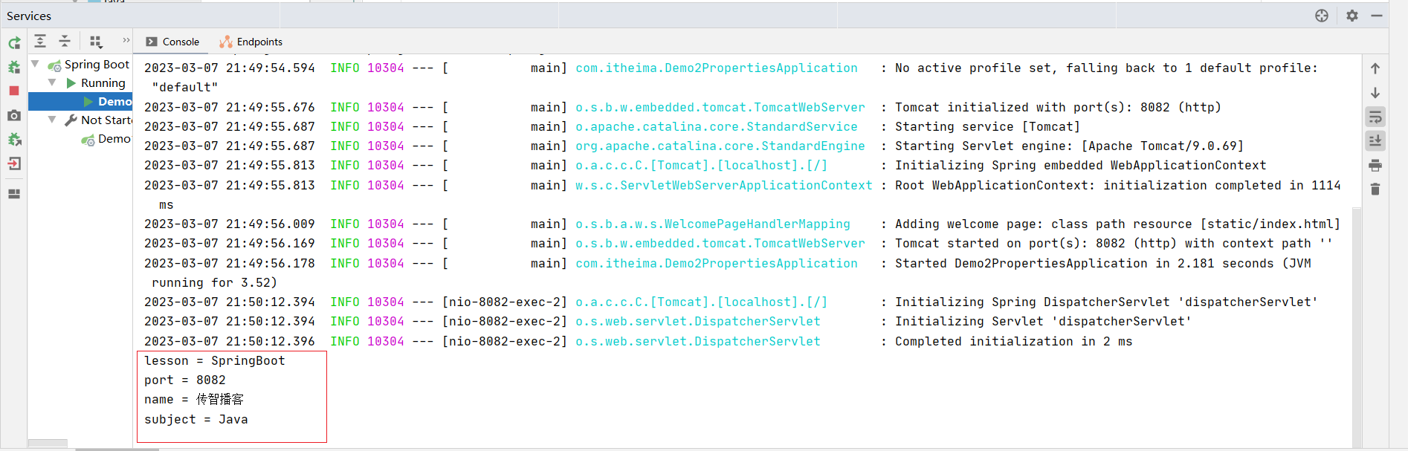Screen dimensions: 1408x451
Task: Click the Rerun application icon
Action: (14, 43)
